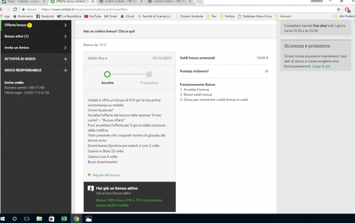Viewport: 355px width, 223px height.
Task: Reload the page with the refresh icon
Action: point(15,10)
